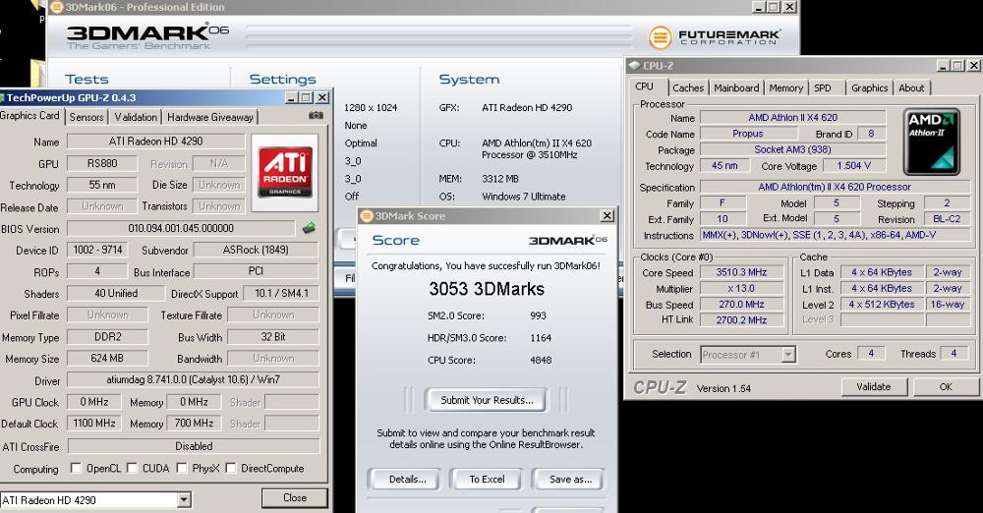Click the To Excel button
Viewport: 983px width, 513px height.
pyautogui.click(x=488, y=480)
